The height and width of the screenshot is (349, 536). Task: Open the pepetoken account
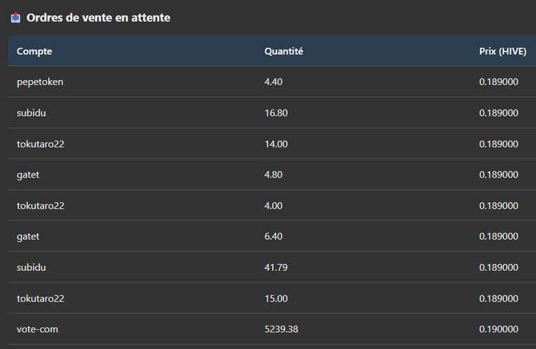(40, 82)
